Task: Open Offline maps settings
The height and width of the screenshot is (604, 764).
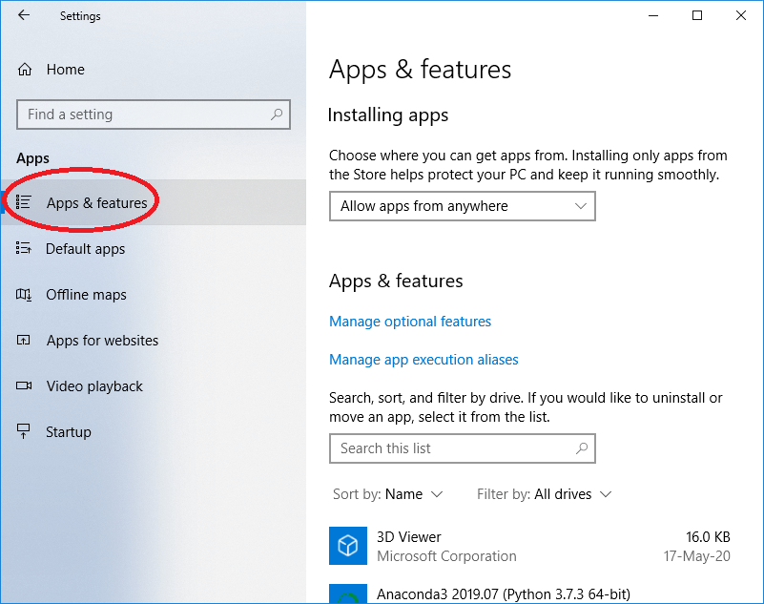Action: 154,295
